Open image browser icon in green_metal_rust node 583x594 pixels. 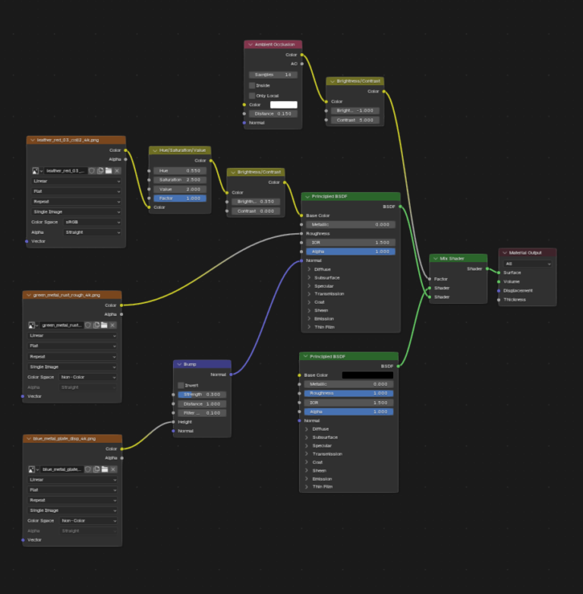33,325
